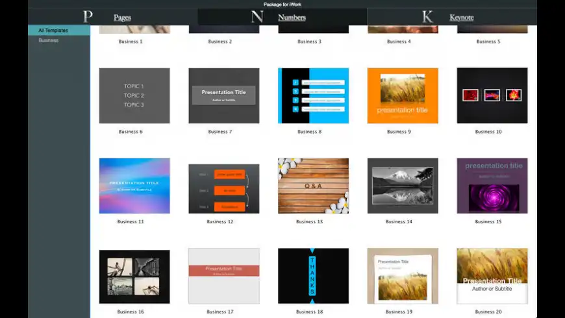Choose the Business 9 orange wheat template
Image resolution: width=565 pixels, height=318 pixels.
403,95
